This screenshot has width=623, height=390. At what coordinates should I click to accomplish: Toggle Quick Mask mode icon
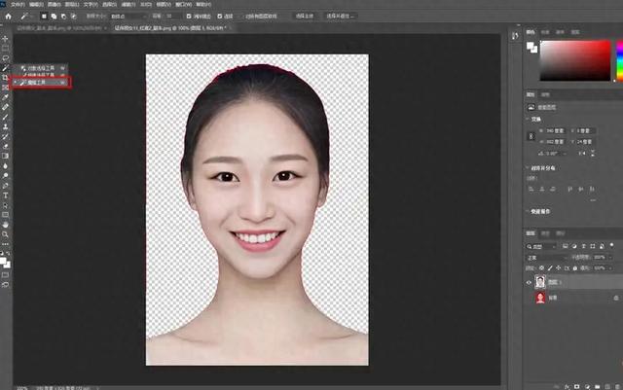click(x=5, y=275)
